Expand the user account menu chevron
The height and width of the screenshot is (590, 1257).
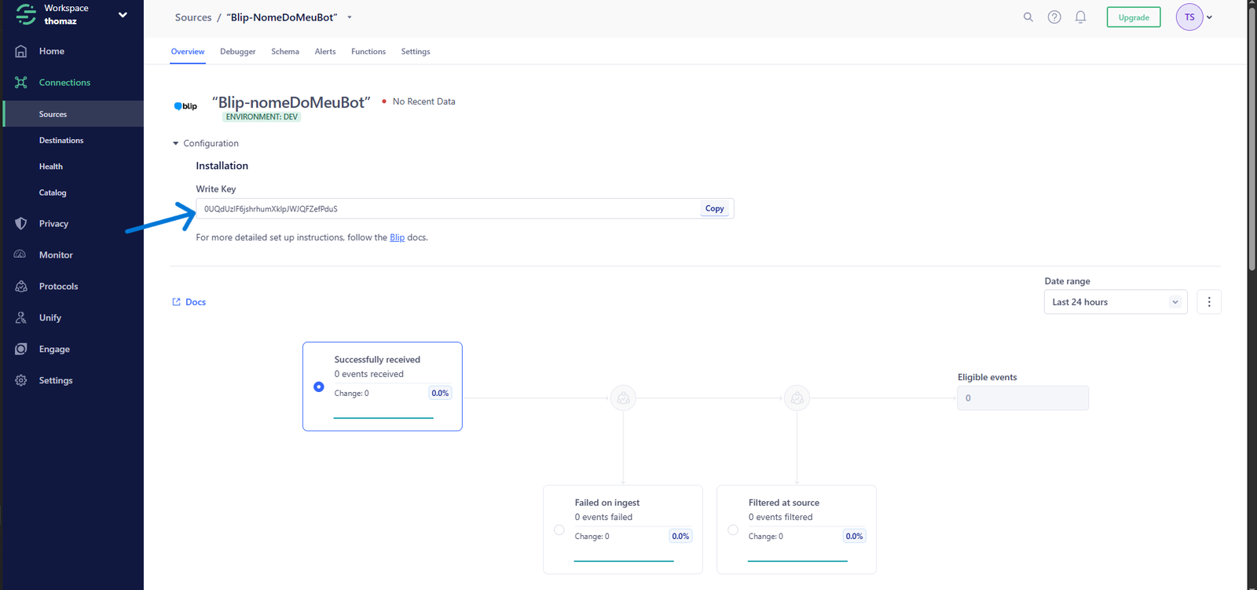click(1210, 17)
